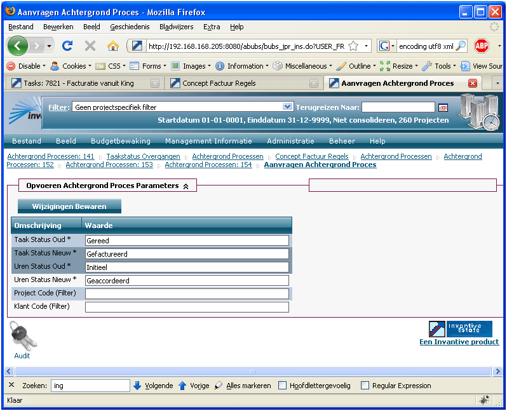Screen dimensions: 507x411
Task: Click the Firefox logo in the title bar
Action: coord(10,11)
